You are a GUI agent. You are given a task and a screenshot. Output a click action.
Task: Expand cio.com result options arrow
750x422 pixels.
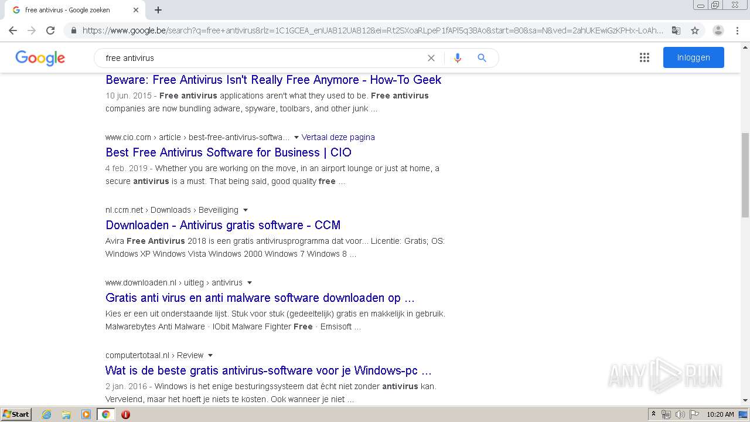click(296, 137)
